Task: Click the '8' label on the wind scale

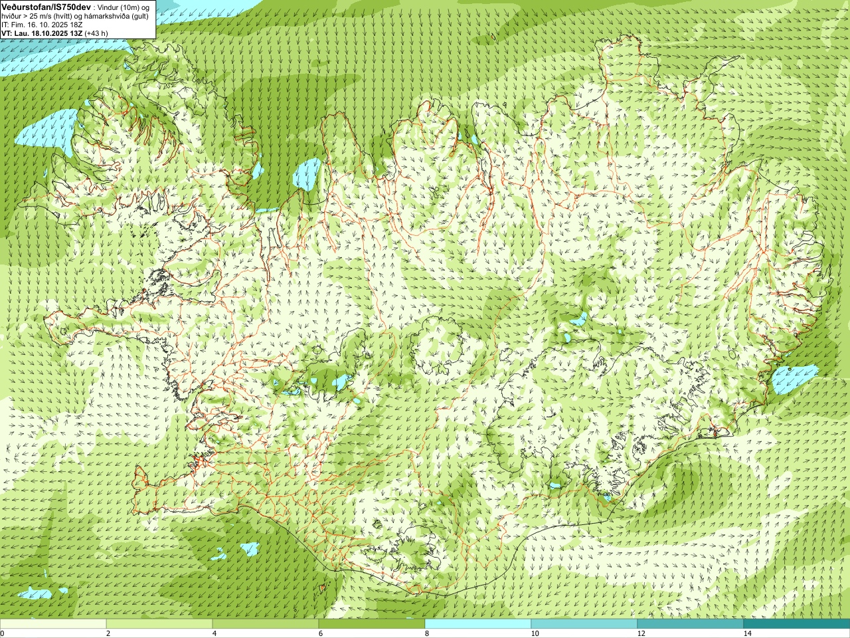Action: [427, 633]
